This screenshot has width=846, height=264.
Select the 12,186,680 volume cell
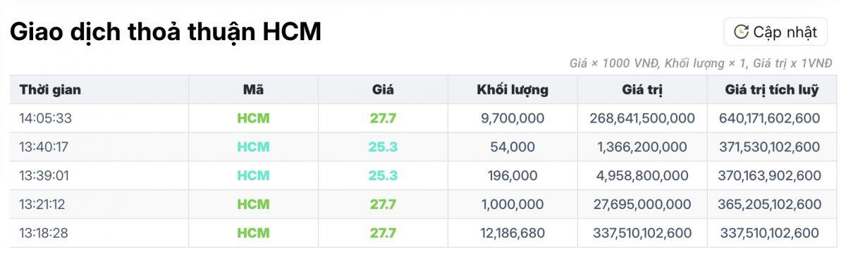pos(513,233)
